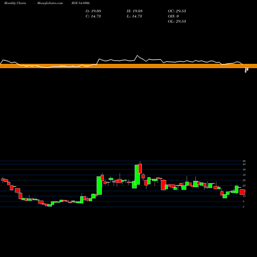Click the "H: 19.08" high value
This screenshot has width=257, height=257.
pos(135,11)
